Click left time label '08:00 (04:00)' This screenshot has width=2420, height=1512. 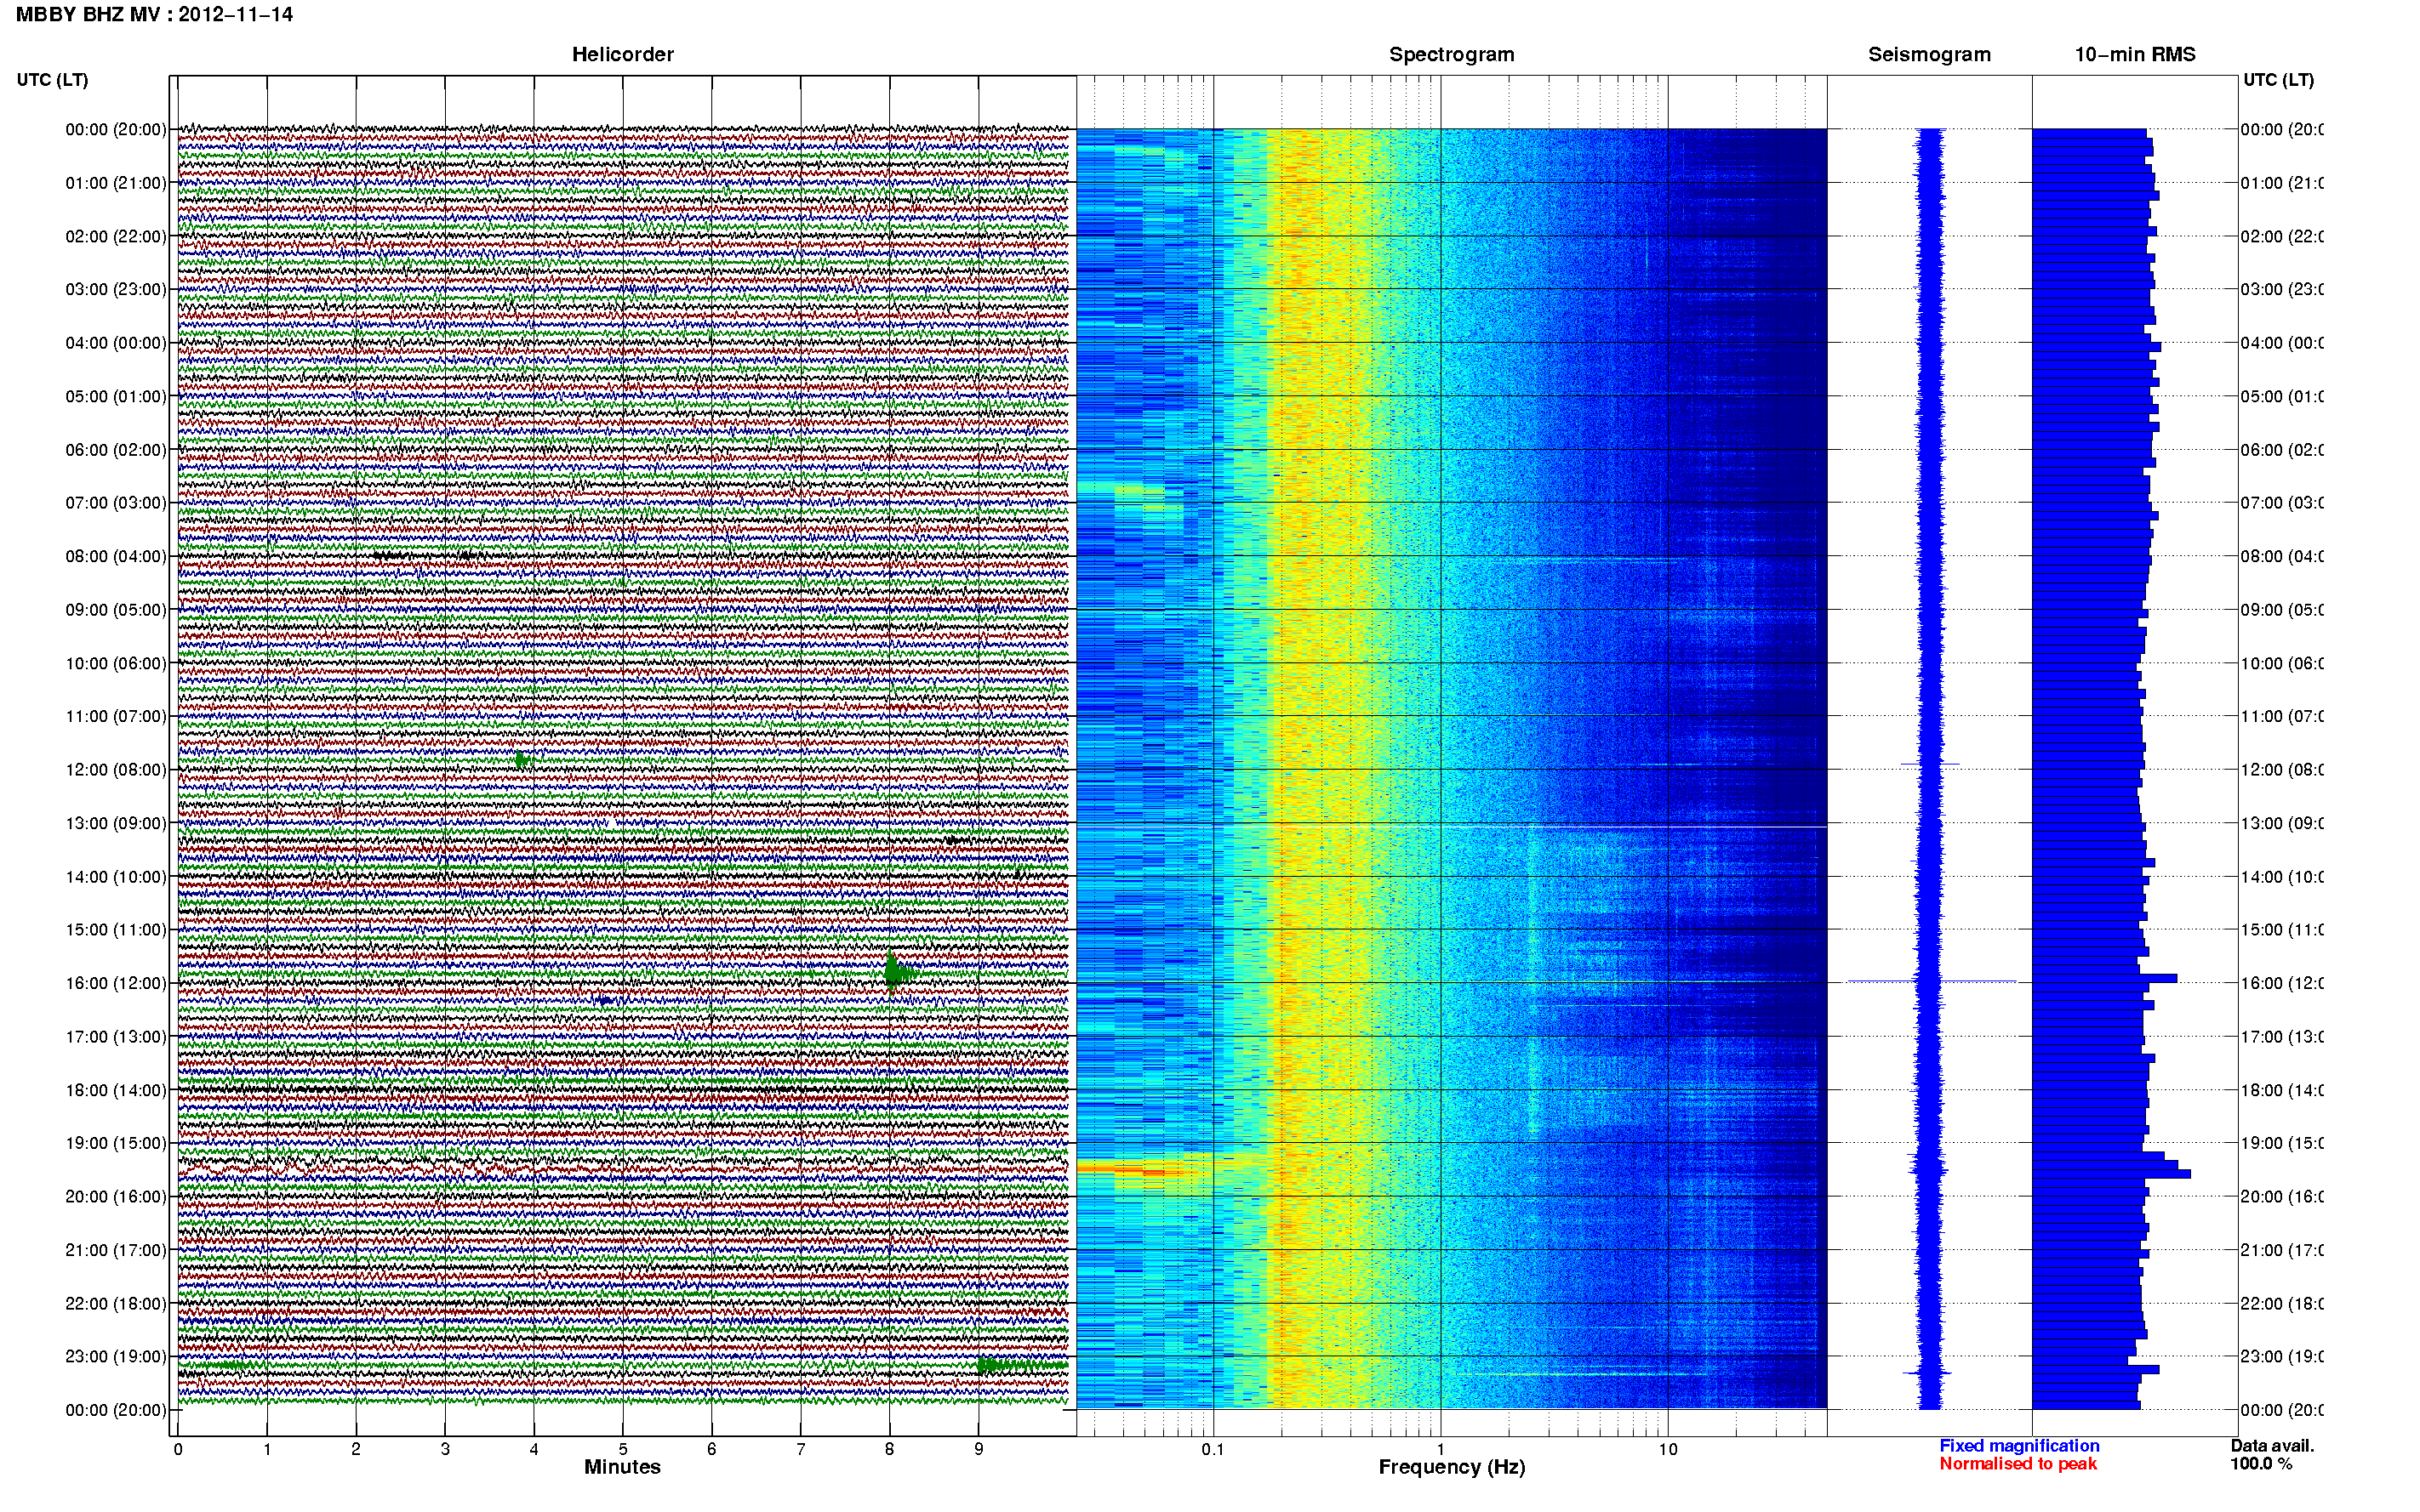click(x=115, y=556)
